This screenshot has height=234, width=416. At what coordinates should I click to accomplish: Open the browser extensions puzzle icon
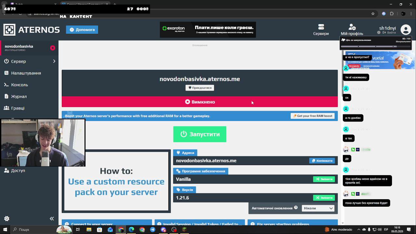[x=392, y=14]
